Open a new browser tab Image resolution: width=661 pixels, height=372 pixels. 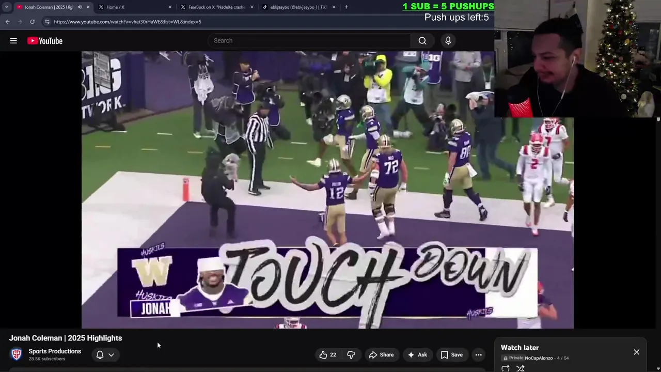pyautogui.click(x=346, y=7)
